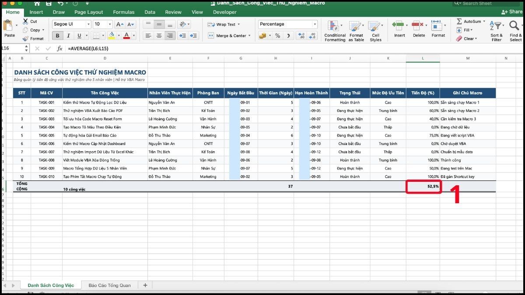Viewport: 525px width, 295px height.
Task: Open the Page Layout tab
Action: pos(89,12)
